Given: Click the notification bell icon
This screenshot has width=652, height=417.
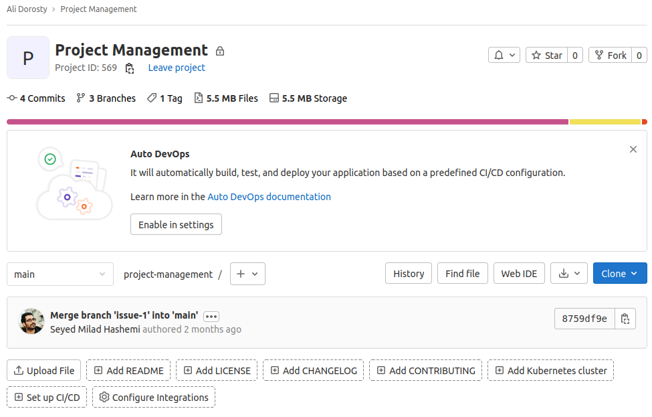Looking at the screenshot, I should click(x=504, y=56).
